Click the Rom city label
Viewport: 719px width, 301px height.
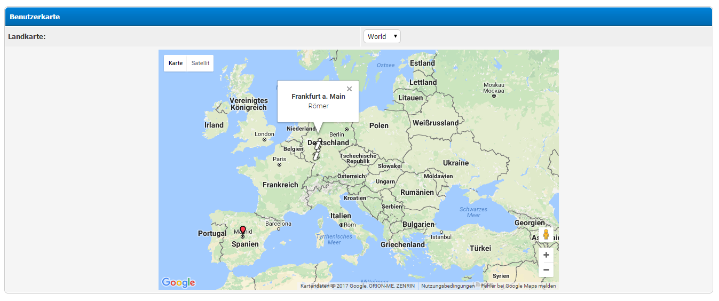(350, 225)
